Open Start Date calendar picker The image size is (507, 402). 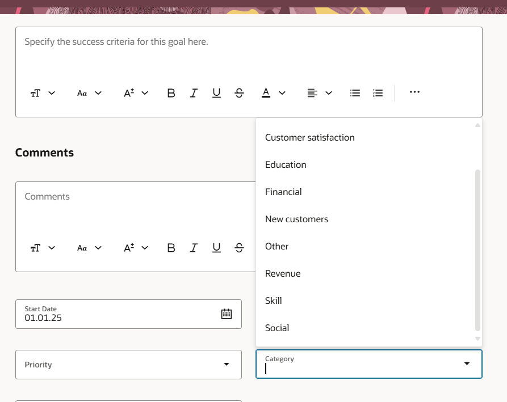pyautogui.click(x=227, y=314)
